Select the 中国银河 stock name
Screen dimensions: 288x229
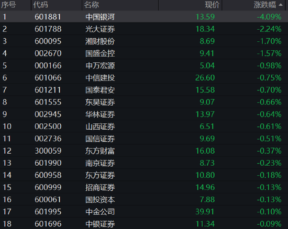(x=100, y=17)
